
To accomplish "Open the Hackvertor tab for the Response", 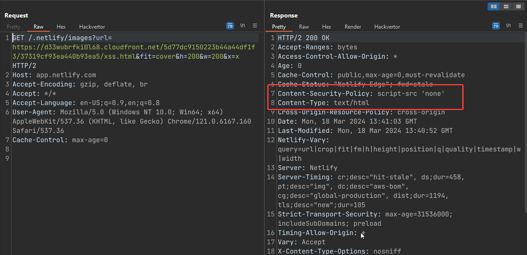I will click(387, 27).
